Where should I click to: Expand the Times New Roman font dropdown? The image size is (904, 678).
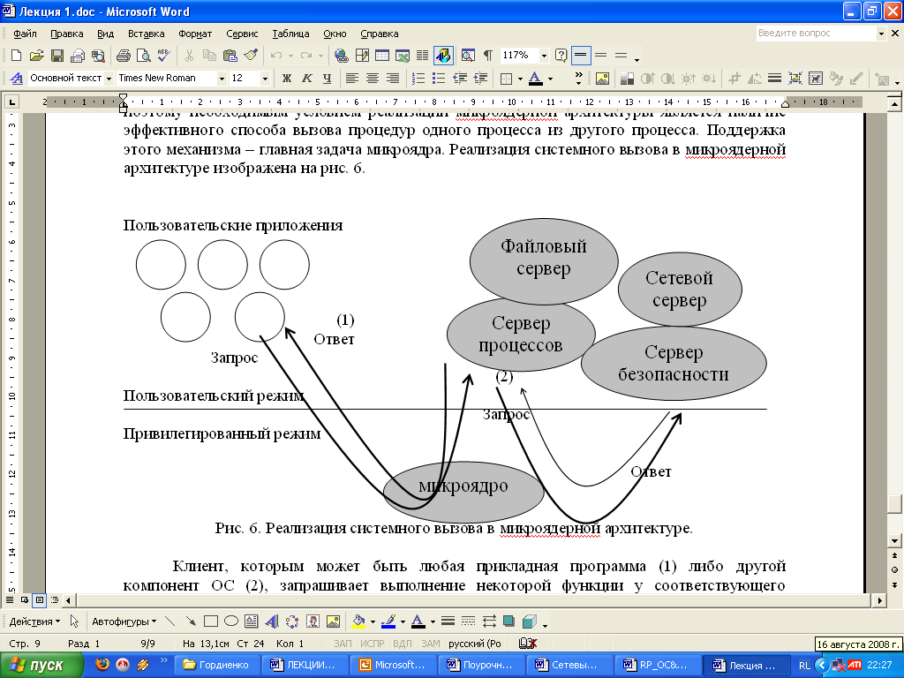coord(222,78)
